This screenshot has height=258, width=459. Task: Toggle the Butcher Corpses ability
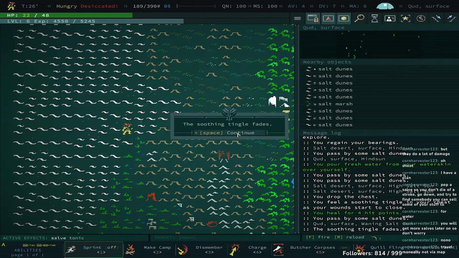coord(311,250)
